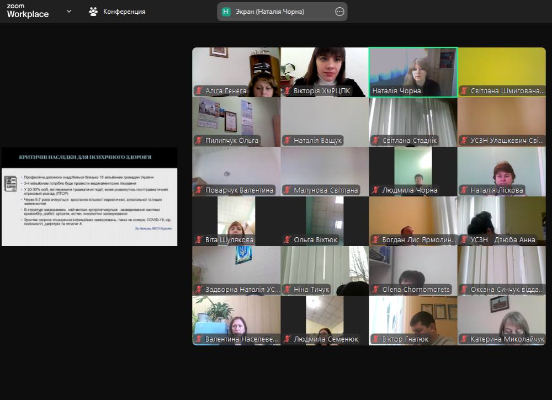This screenshot has width=552, height=400.
Task: Click the muted mic icon on Аліса Генега
Action: [199, 91]
